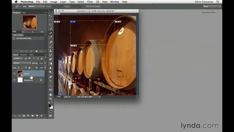This screenshot has height=132, width=234.
Task: Open status bar info arrow
Action: (x=100, y=97)
